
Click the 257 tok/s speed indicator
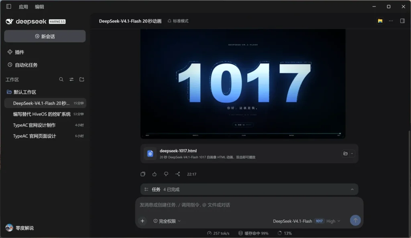(x=218, y=233)
